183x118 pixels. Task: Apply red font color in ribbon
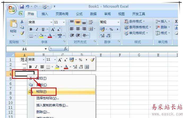pos(50,36)
